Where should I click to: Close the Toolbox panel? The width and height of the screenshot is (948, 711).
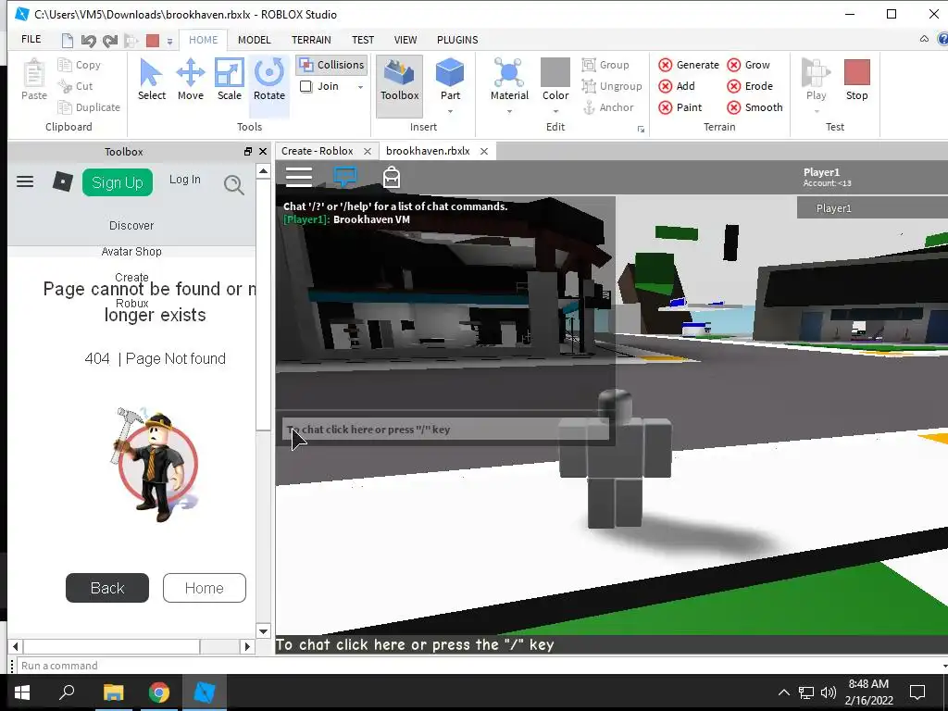(263, 152)
